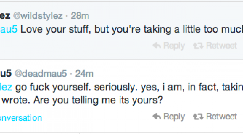Click the retweet arrows icon under wildstylez's tweet
Image resolution: width=243 pixels, height=134 pixels.
tap(197, 46)
